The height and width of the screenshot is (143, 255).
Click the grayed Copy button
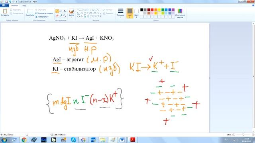[17, 13]
